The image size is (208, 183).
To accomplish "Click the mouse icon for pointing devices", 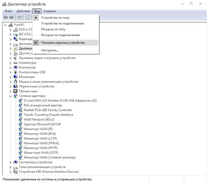I will click(x=16, y=82).
